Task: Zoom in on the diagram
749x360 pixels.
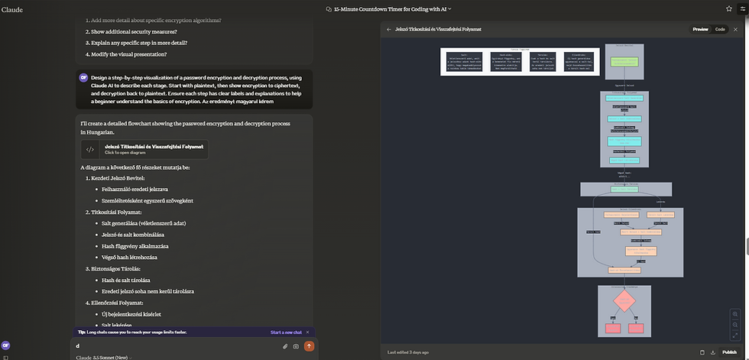Action: [735, 314]
